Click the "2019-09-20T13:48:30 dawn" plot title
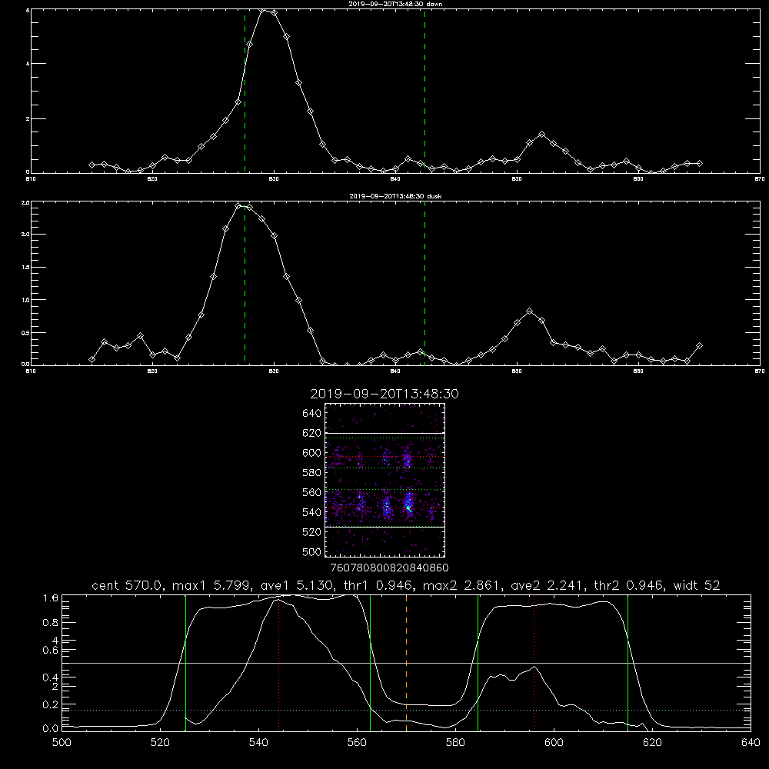The width and height of the screenshot is (769, 769). (x=395, y=4)
